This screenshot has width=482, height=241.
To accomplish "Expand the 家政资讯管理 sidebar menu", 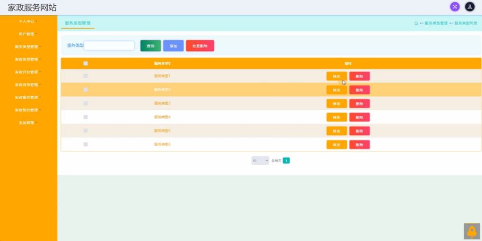I will [x=28, y=84].
